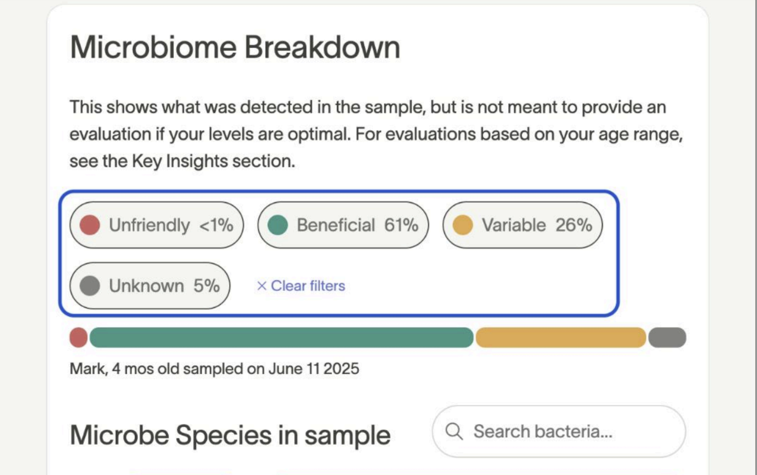This screenshot has width=757, height=475.
Task: Select the red Unfriendly segment of the bar
Action: pyautogui.click(x=78, y=338)
